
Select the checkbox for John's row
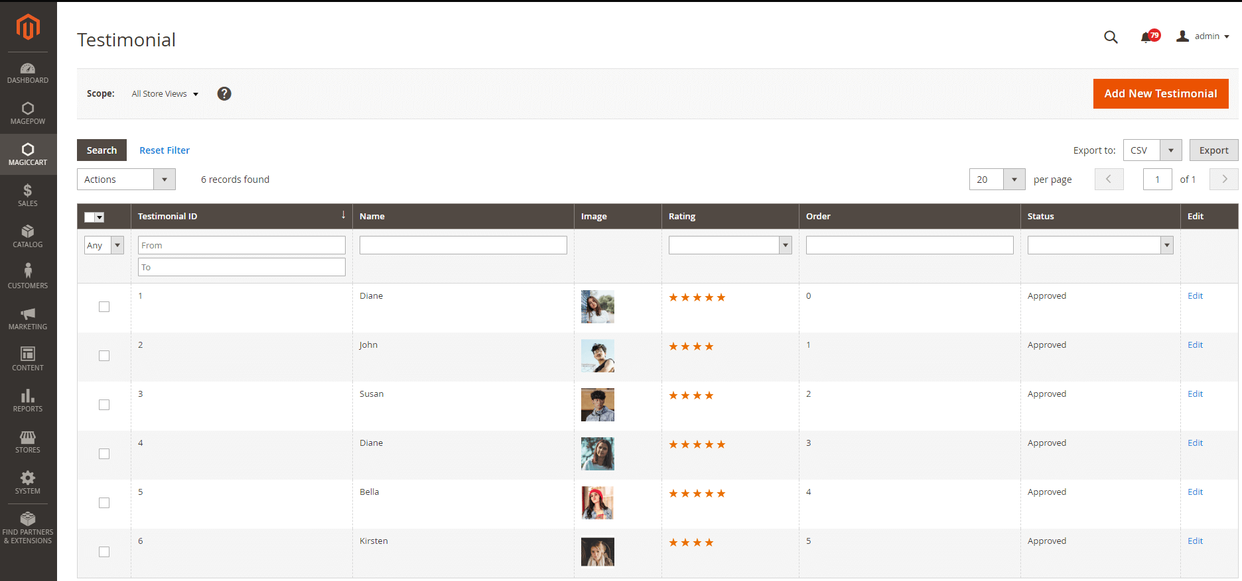[x=104, y=356]
